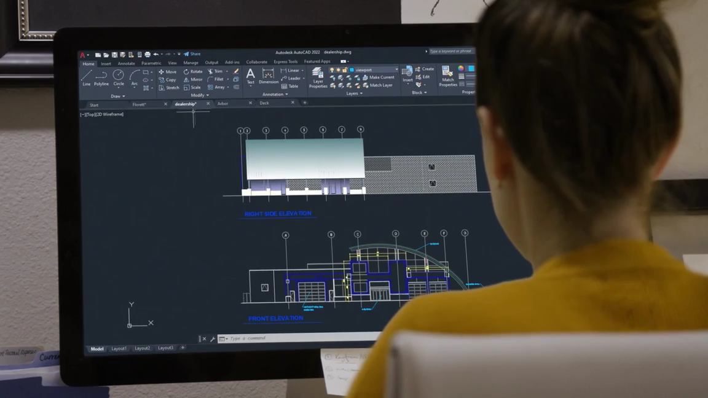Screen dimensions: 708x398
Task: Open the Trim dropdown arrow
Action: click(227, 71)
